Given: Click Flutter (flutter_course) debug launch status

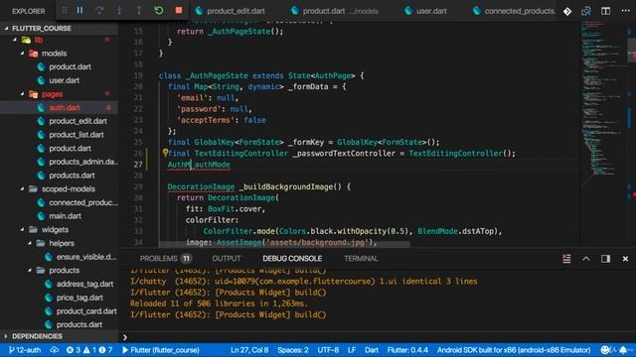Looking at the screenshot, I should (161, 350).
